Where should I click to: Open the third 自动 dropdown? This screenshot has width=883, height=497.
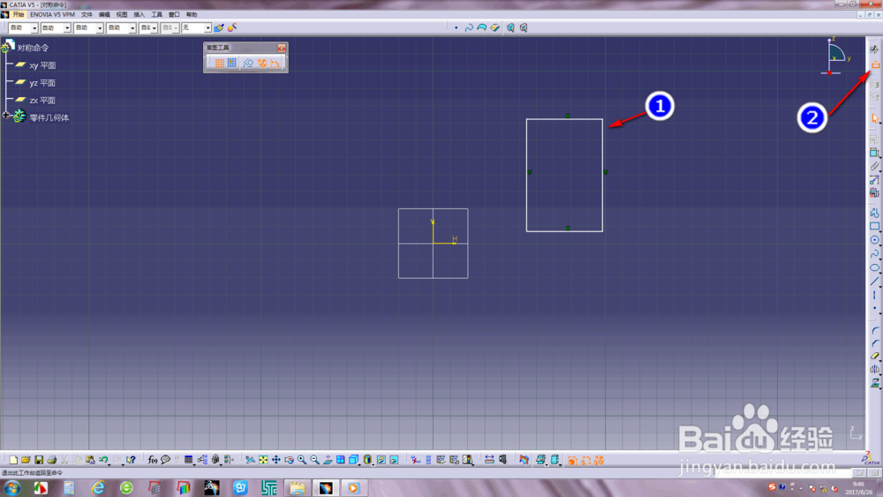[x=88, y=27]
